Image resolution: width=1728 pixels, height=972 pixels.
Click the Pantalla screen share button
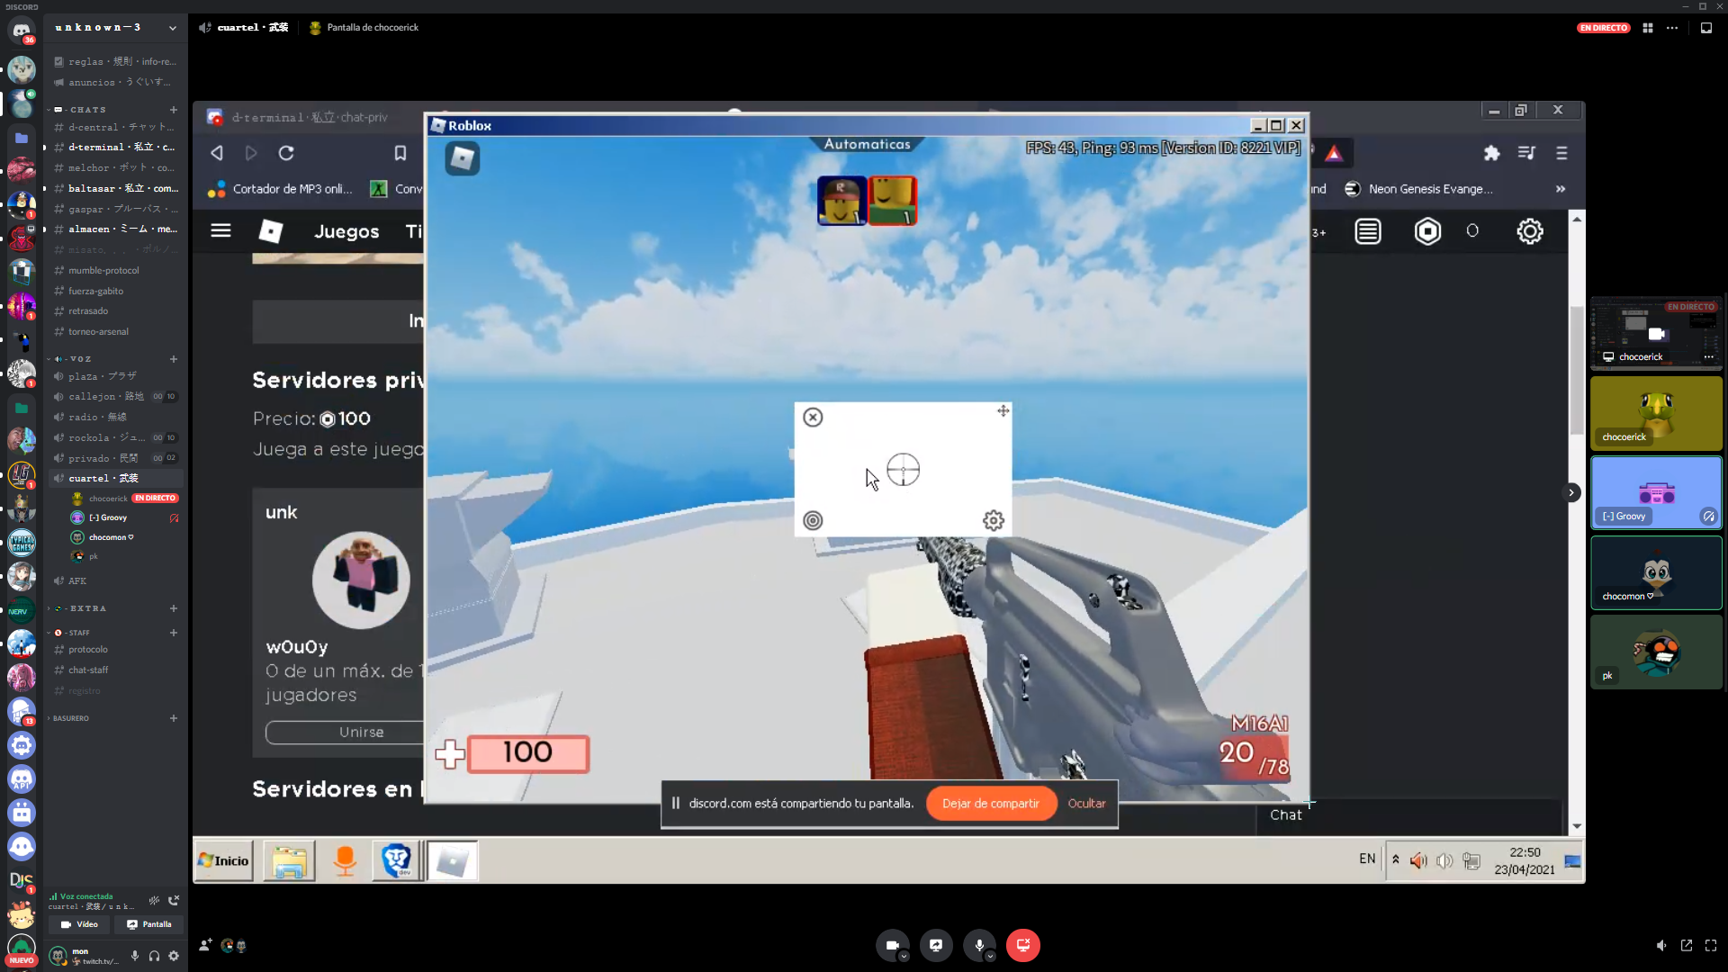pyautogui.click(x=149, y=924)
